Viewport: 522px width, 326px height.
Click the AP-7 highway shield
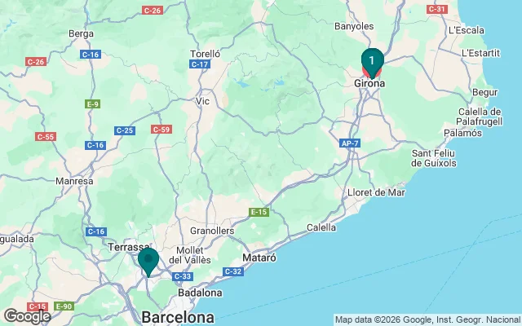[350, 143]
